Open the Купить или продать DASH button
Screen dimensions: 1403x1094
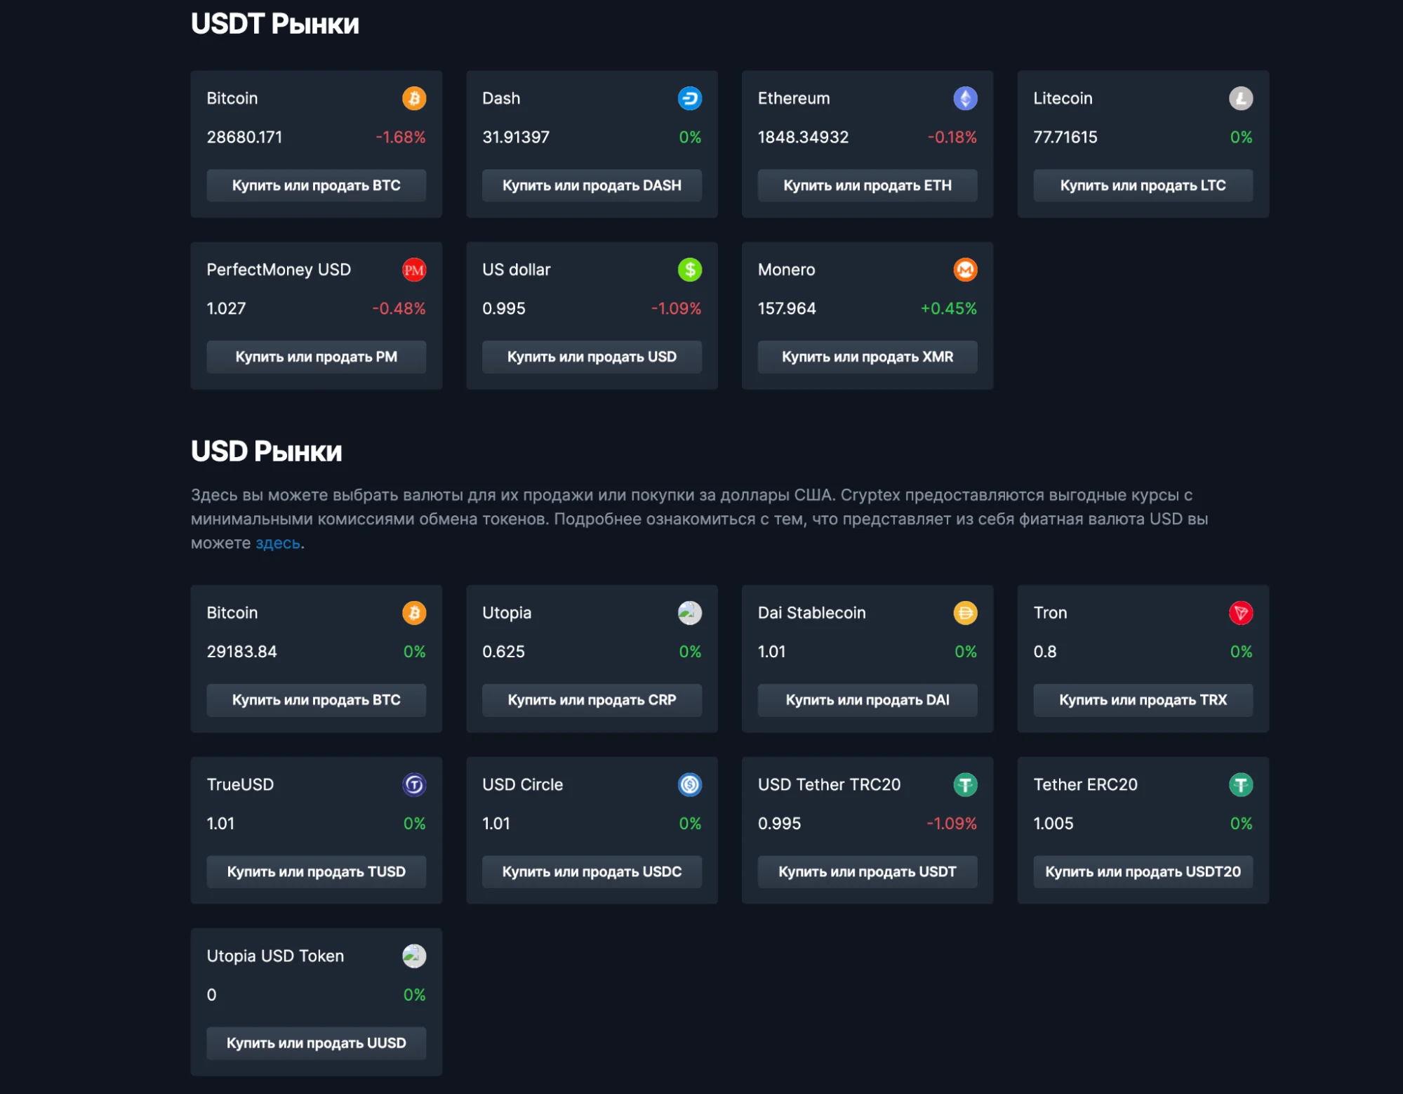(x=592, y=185)
